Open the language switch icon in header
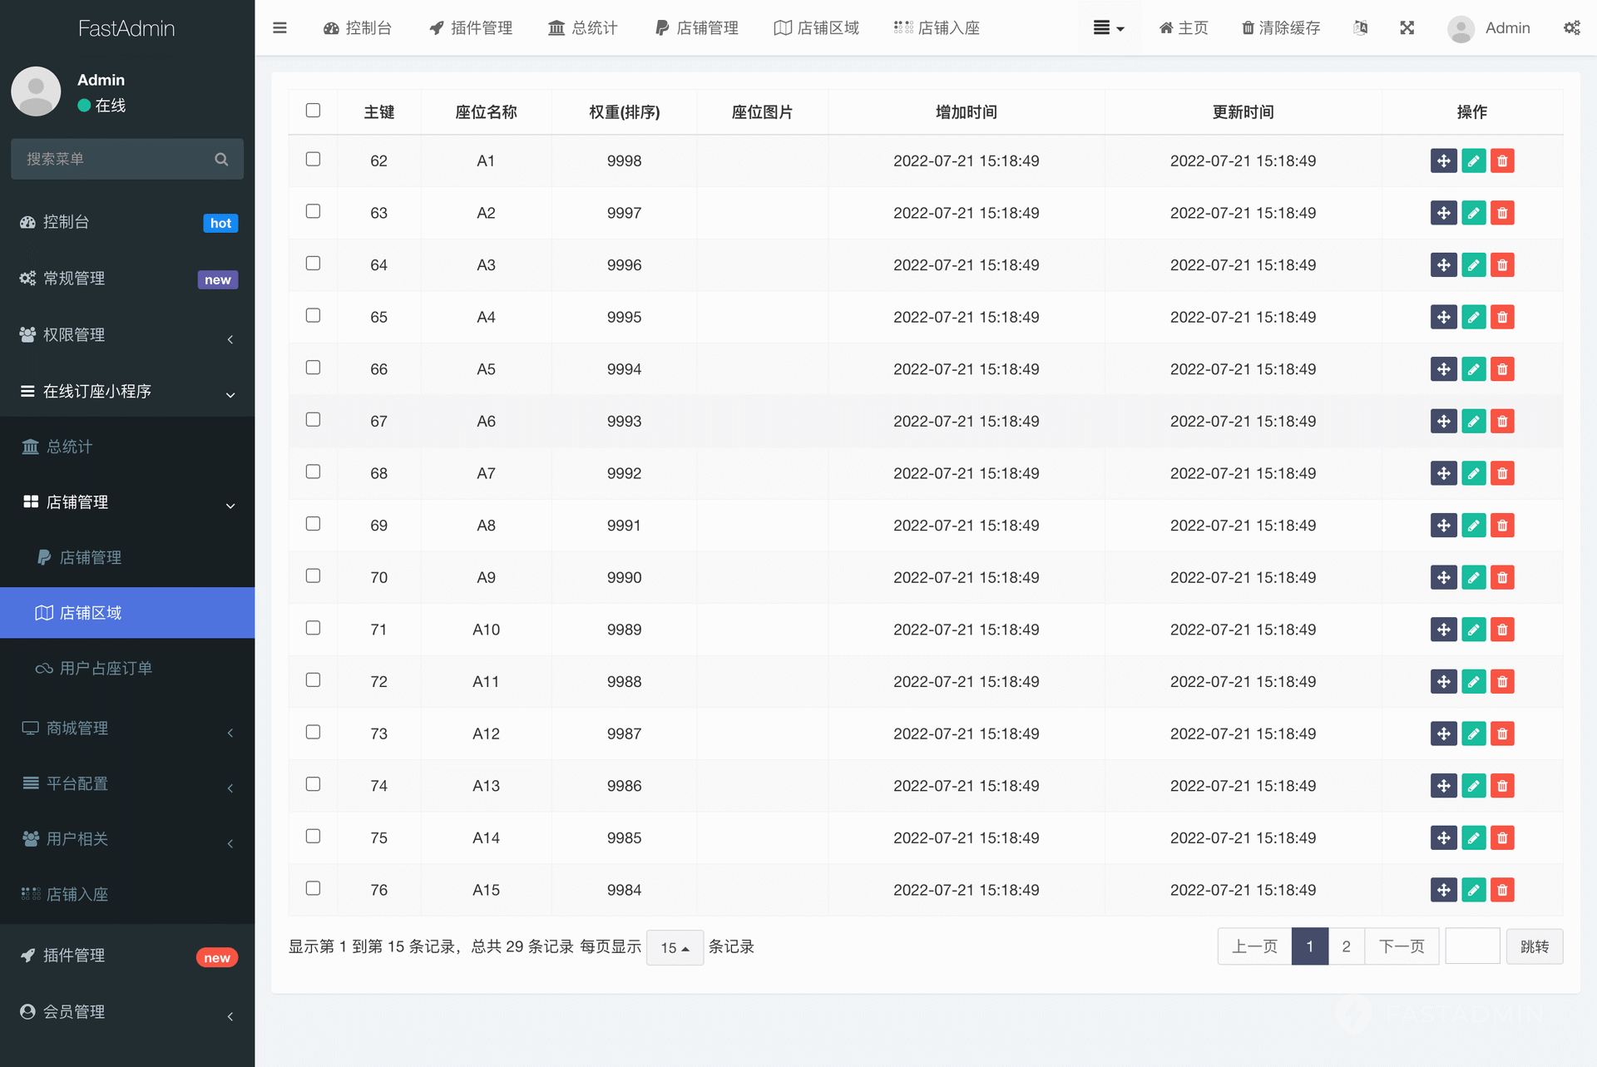This screenshot has height=1067, width=1597. tap(1361, 27)
